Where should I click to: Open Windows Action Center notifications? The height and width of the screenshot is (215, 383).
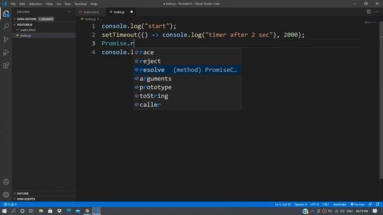375,211
